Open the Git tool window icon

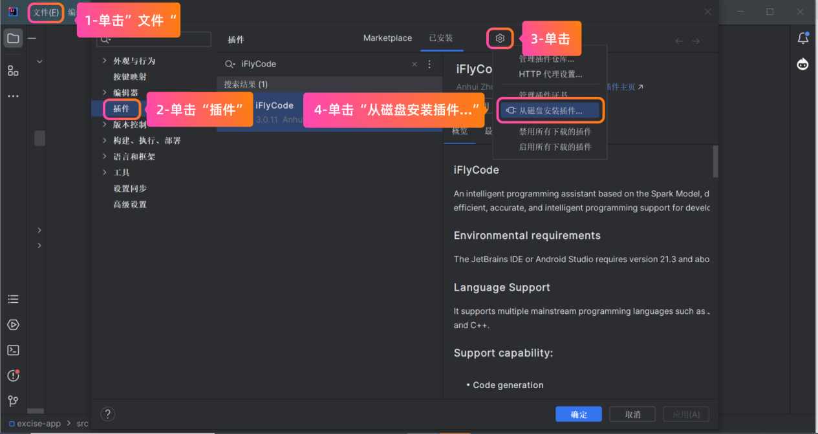[x=13, y=400]
